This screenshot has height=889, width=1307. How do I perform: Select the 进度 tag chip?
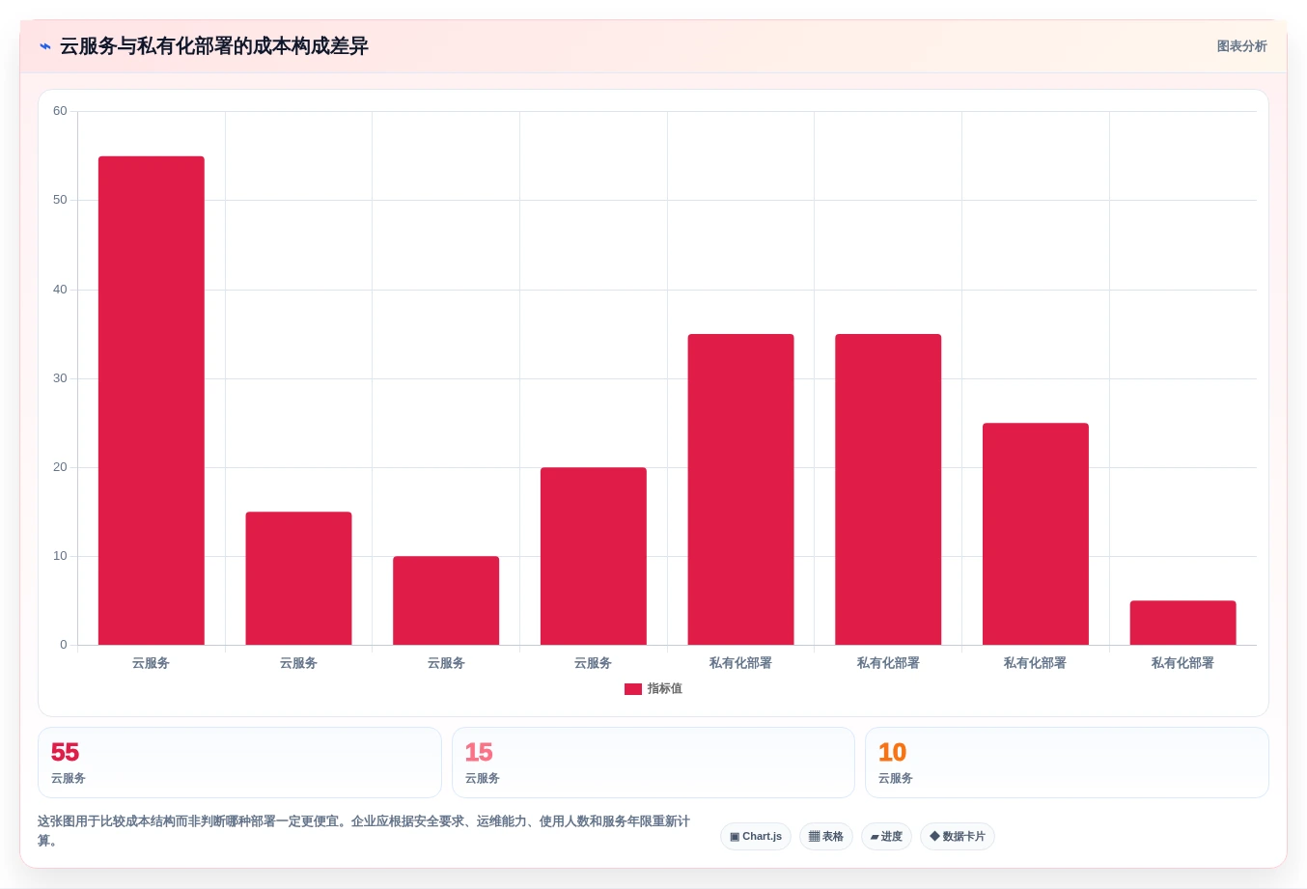886,837
